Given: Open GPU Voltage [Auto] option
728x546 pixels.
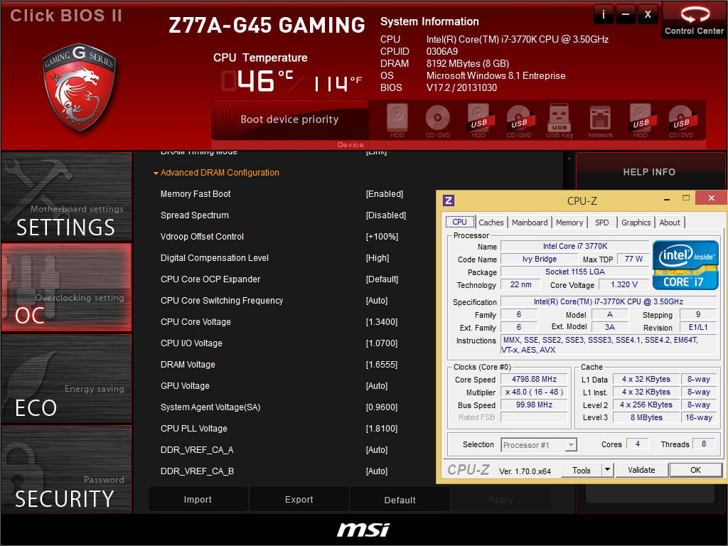Looking at the screenshot, I should tap(377, 386).
